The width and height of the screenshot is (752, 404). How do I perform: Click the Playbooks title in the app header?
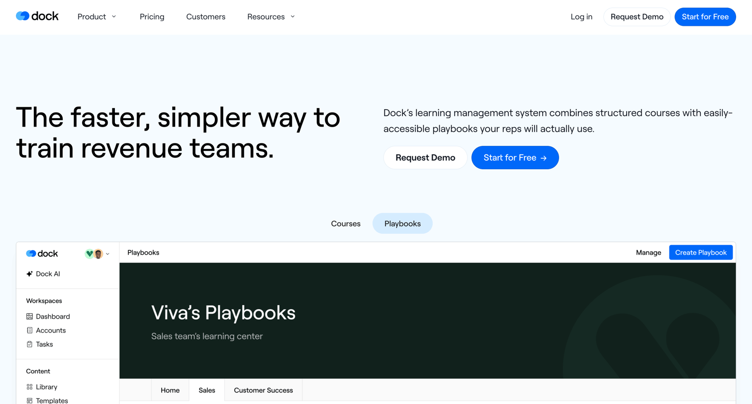(143, 253)
